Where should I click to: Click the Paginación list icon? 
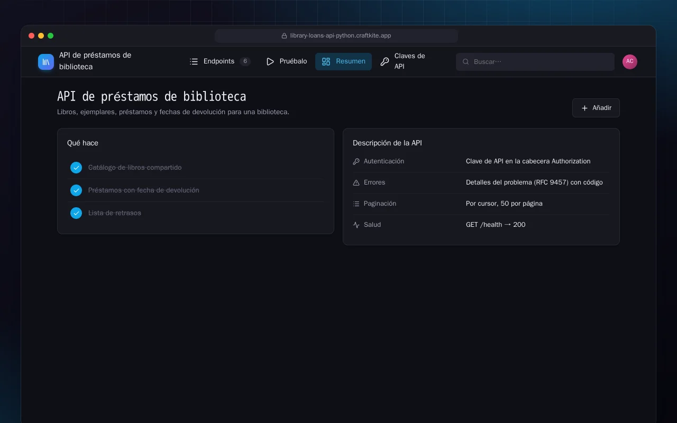coord(356,204)
